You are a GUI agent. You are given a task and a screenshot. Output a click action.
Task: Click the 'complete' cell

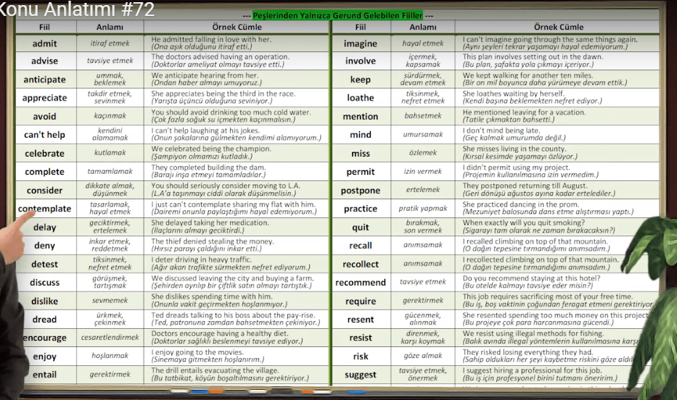44,172
